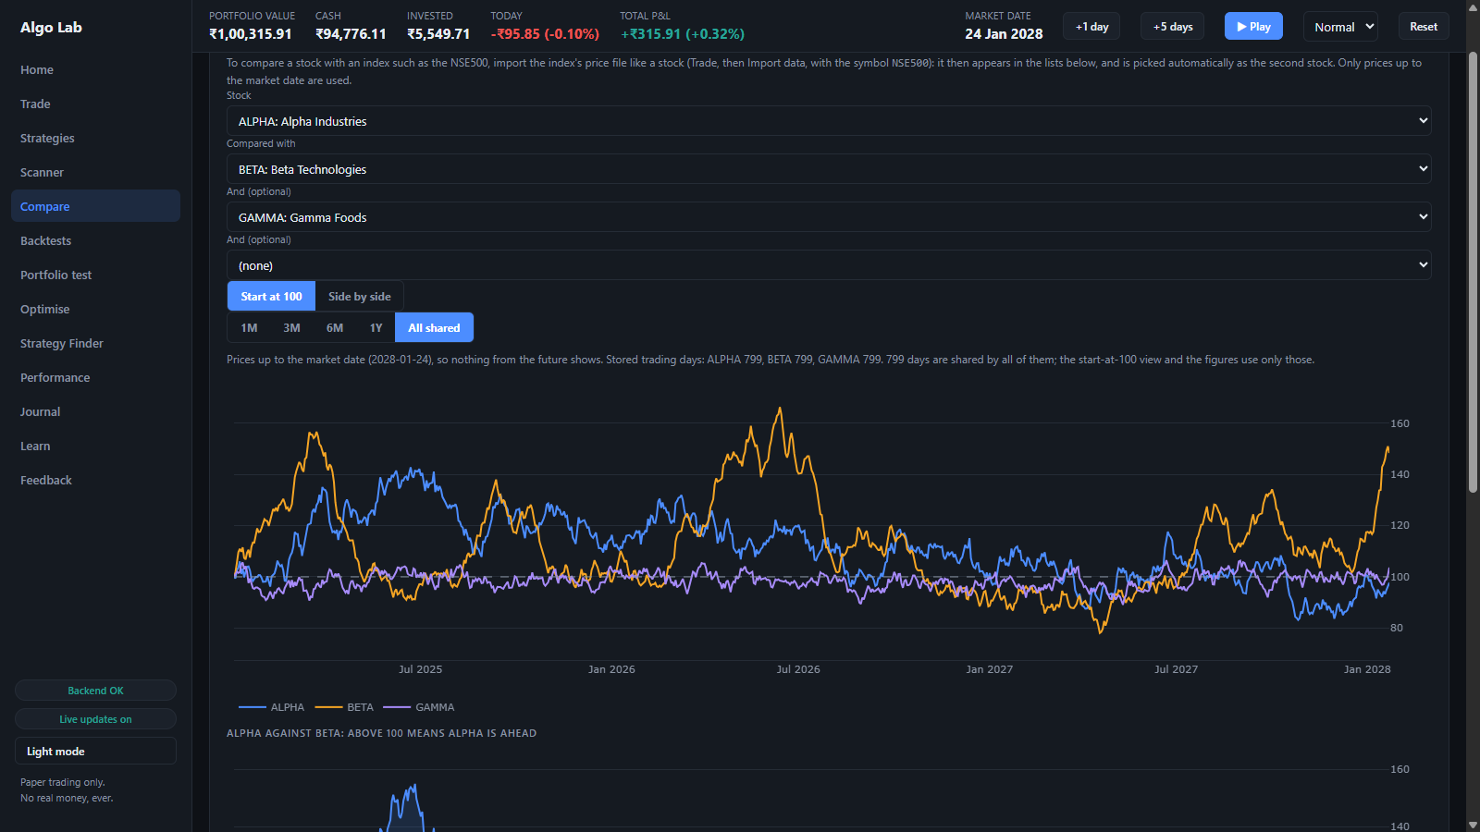The height and width of the screenshot is (832, 1480).
Task: Select the All shared range
Action: [x=434, y=327]
